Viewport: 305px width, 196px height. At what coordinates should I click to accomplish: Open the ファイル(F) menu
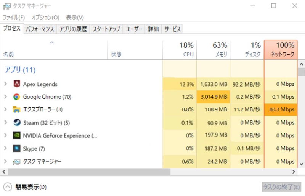[14, 18]
